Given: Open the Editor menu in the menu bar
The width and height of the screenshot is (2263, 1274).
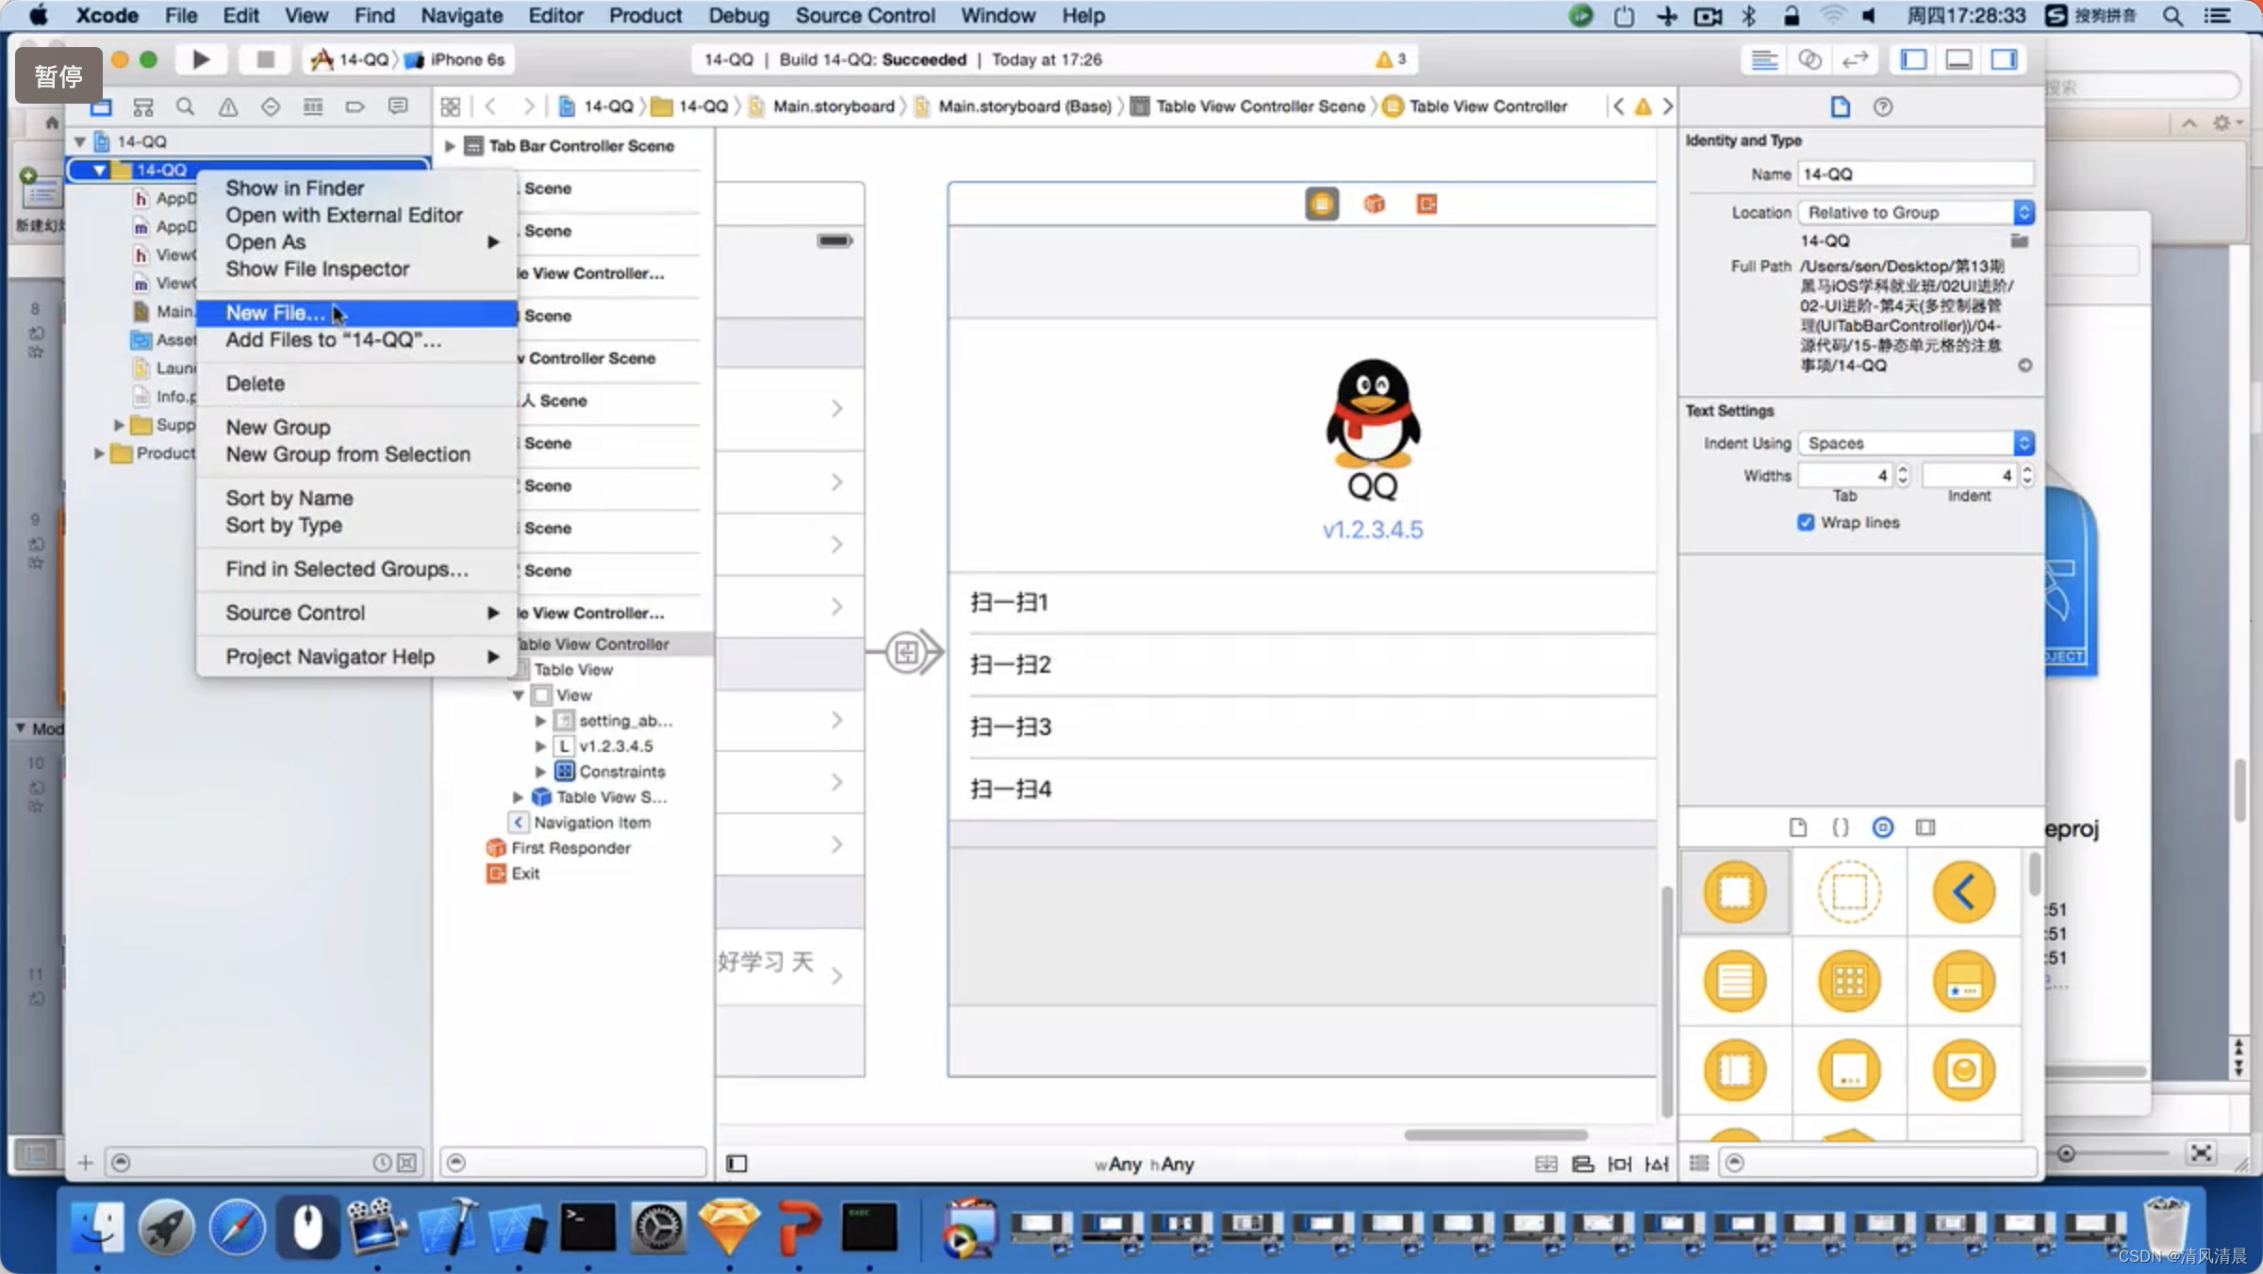Looking at the screenshot, I should 555,15.
